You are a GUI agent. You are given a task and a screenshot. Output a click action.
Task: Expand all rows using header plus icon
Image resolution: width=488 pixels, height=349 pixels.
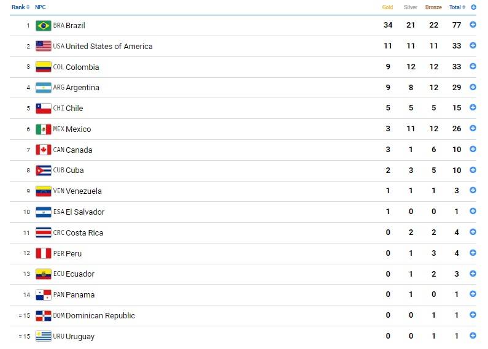473,7
